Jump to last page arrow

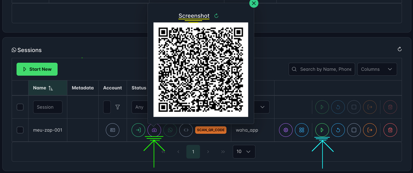click(223, 152)
